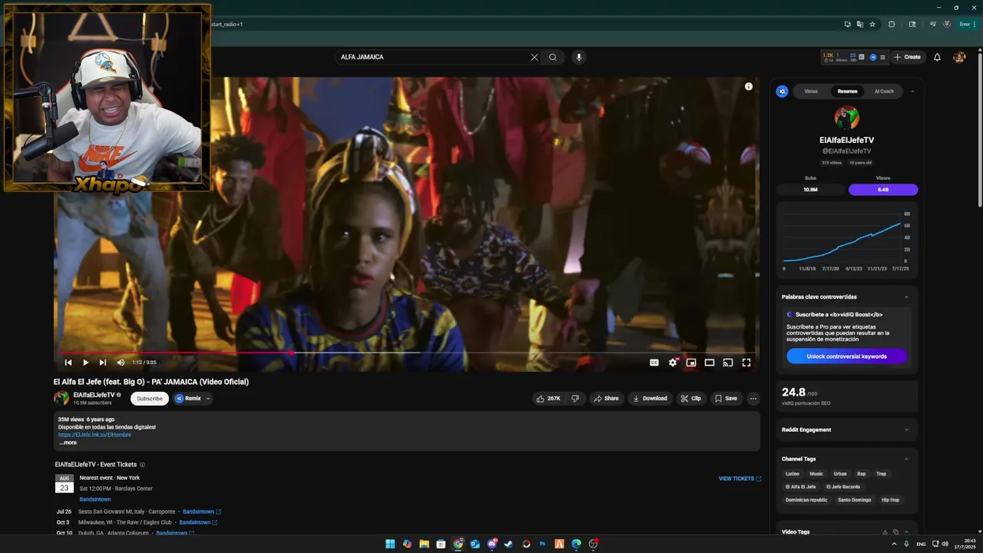Select the Resumen tab
Screen dimensions: 983x553
[847, 91]
